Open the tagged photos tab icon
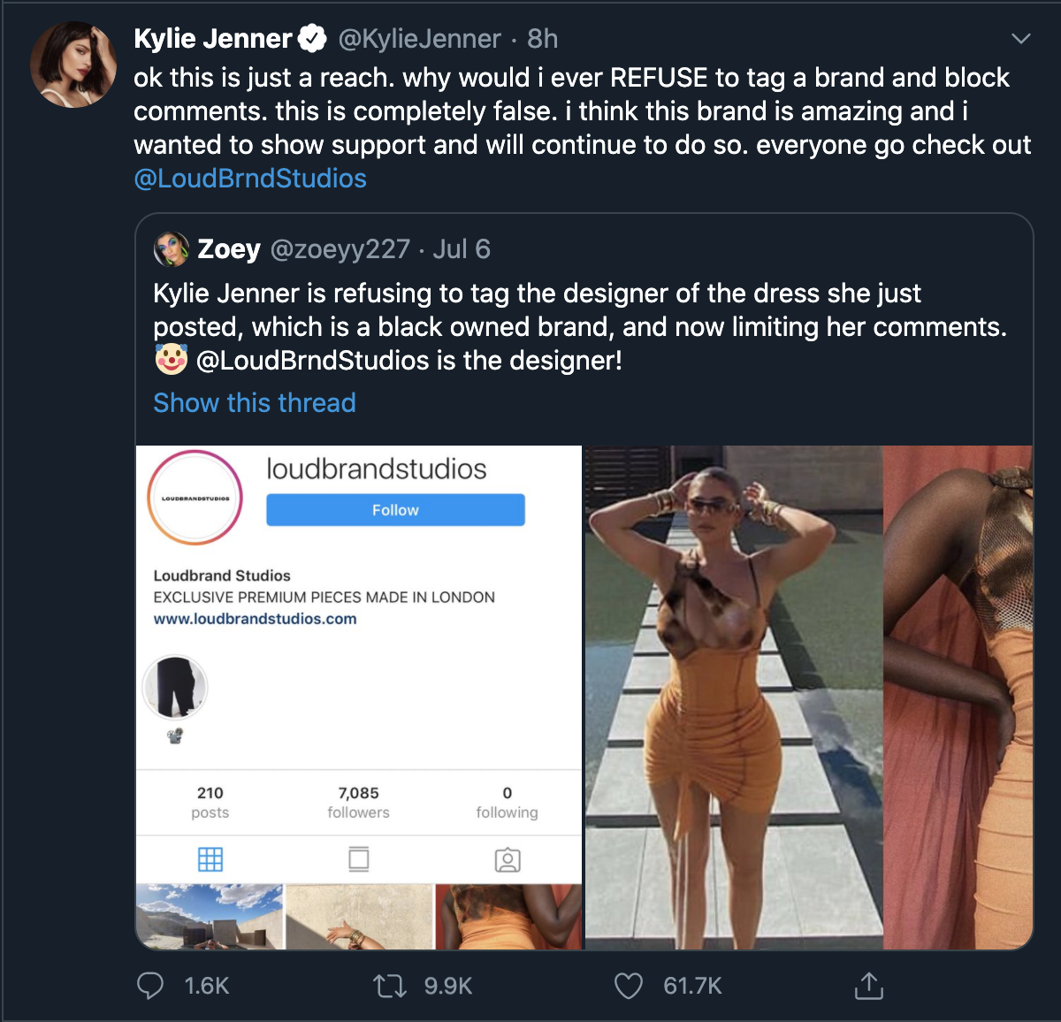The width and height of the screenshot is (1061, 1022). [508, 859]
